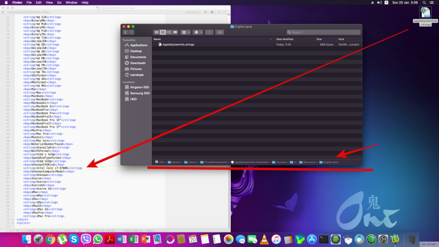
Task: Open the Action gear dropdown menu
Action: [198, 33]
